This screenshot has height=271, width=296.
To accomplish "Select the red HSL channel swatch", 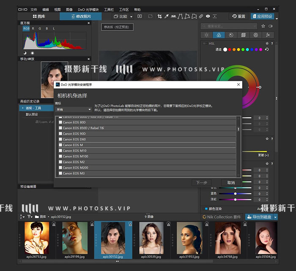I will coord(230,49).
